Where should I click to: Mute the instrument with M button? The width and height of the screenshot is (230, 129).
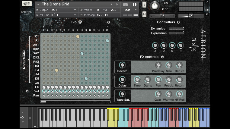click(144, 14)
